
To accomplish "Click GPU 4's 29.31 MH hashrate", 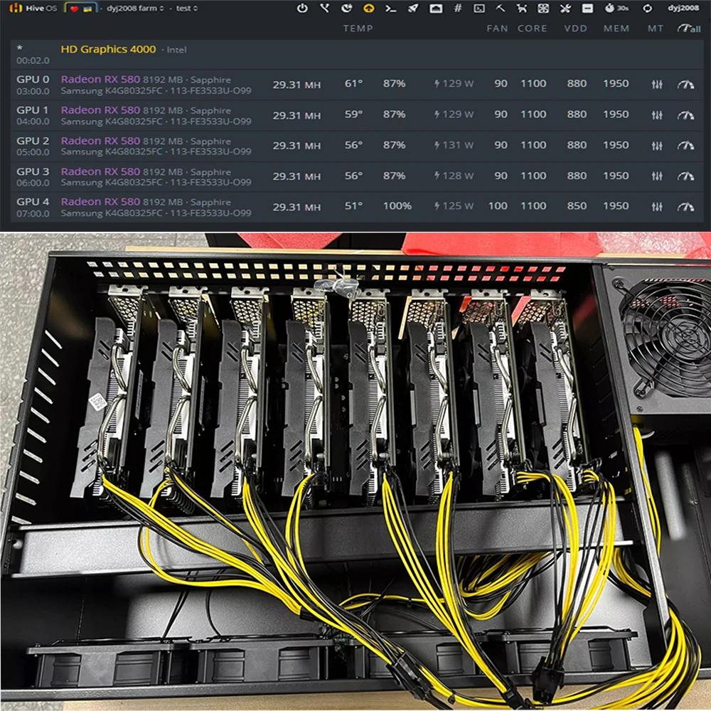I will (x=296, y=207).
